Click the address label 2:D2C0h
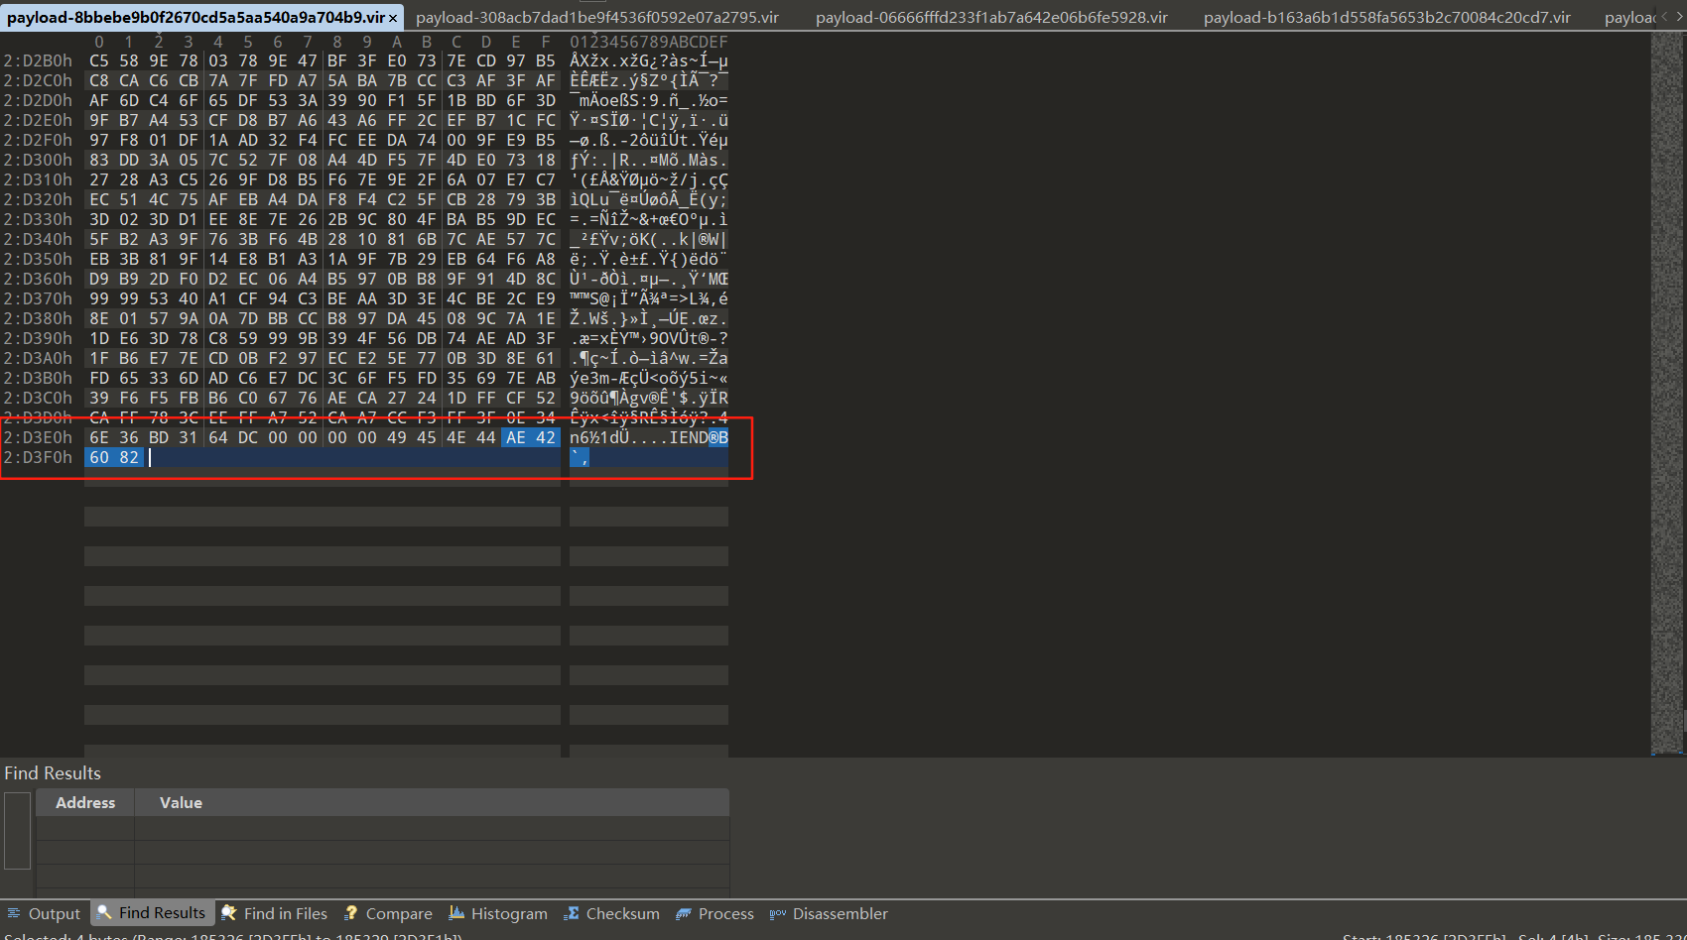The image size is (1687, 940). (38, 80)
